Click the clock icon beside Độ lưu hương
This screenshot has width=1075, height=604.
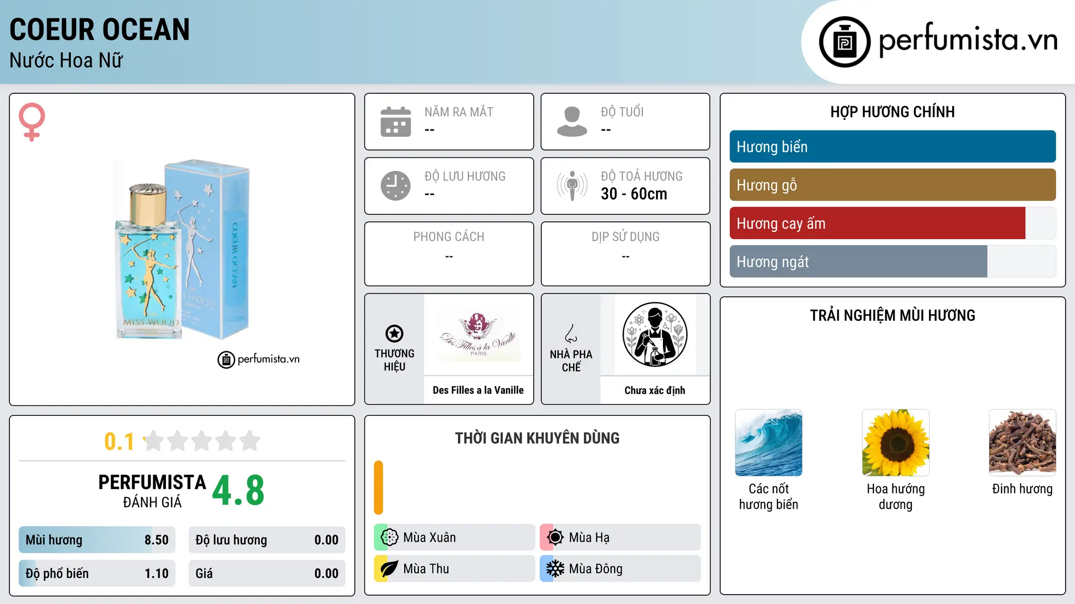coord(396,186)
